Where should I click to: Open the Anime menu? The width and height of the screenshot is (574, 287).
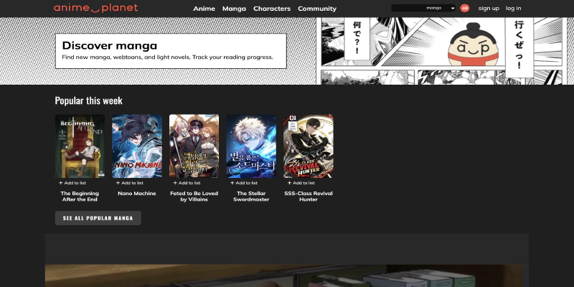pyautogui.click(x=204, y=9)
